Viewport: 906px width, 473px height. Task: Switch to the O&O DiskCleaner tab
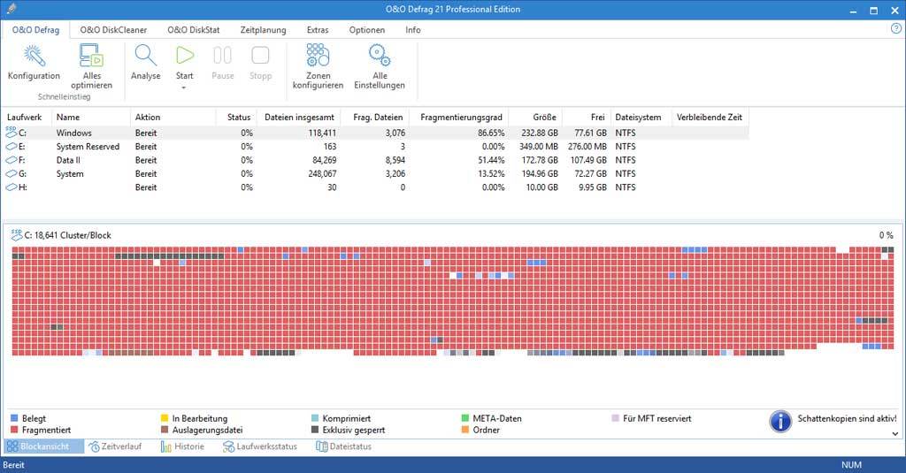[113, 29]
